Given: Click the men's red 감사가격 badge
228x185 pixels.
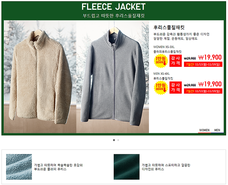Looking at the screenshot, I should (175, 87).
